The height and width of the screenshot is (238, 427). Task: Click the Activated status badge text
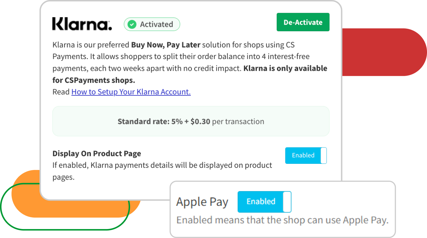[156, 24]
